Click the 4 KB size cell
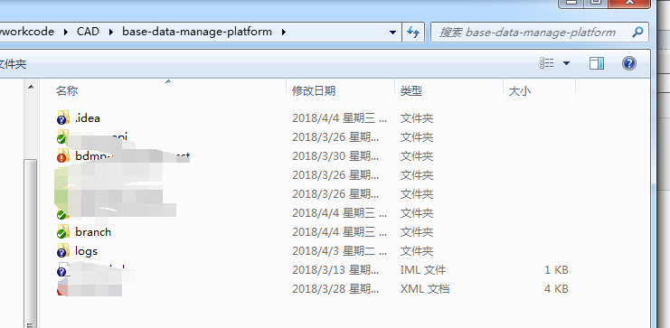 point(556,289)
